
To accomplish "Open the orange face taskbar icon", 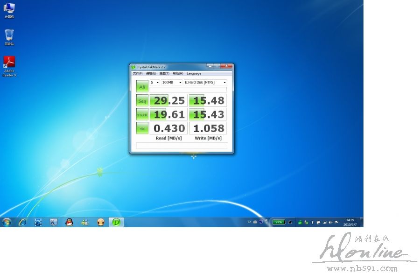I will click(x=101, y=222).
